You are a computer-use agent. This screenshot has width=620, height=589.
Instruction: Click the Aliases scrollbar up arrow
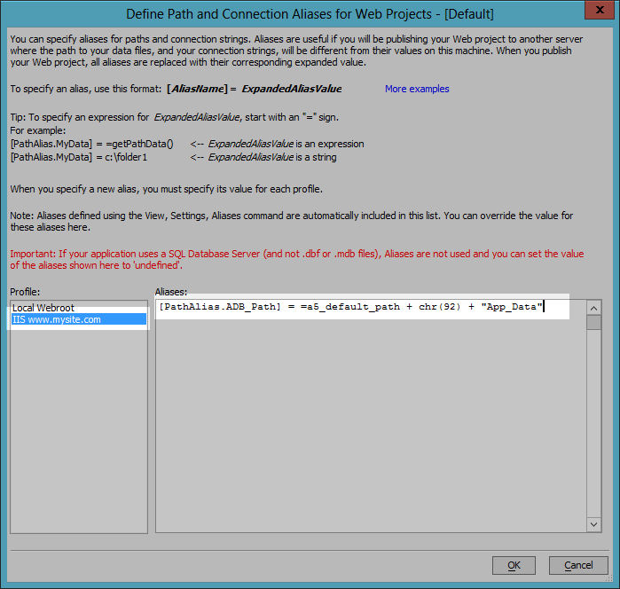[593, 308]
